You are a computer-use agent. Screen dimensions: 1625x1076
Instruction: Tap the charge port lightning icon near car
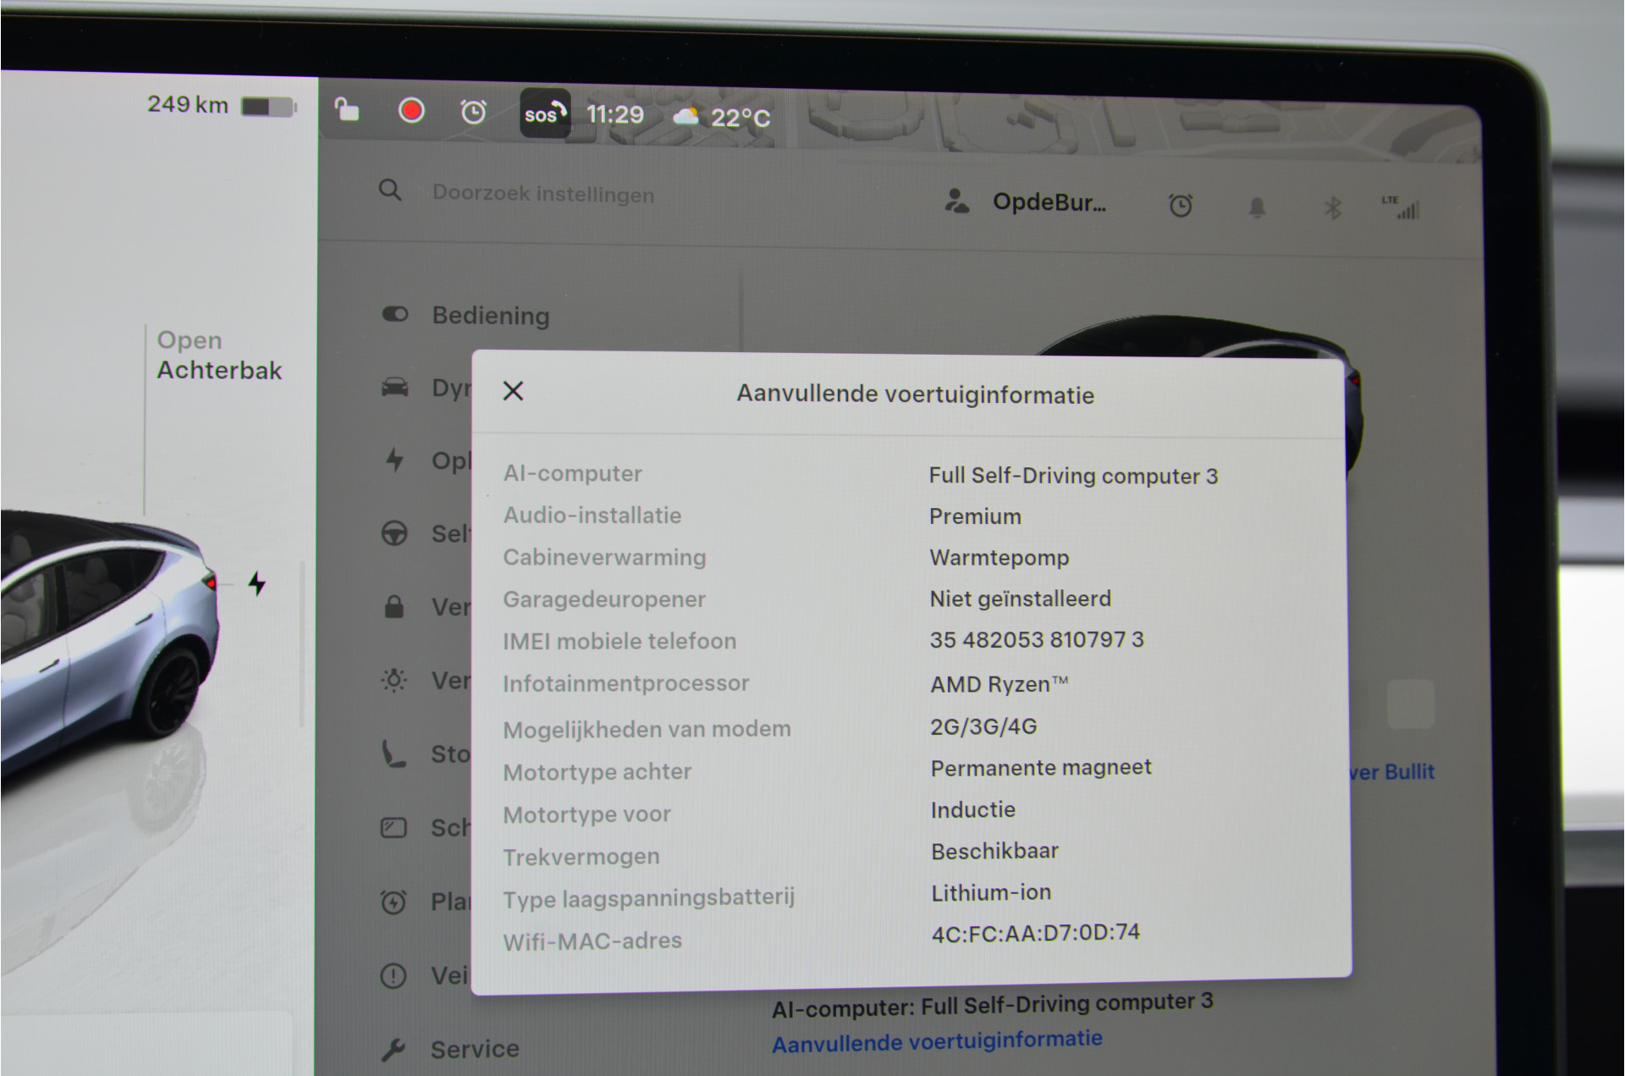(x=257, y=583)
